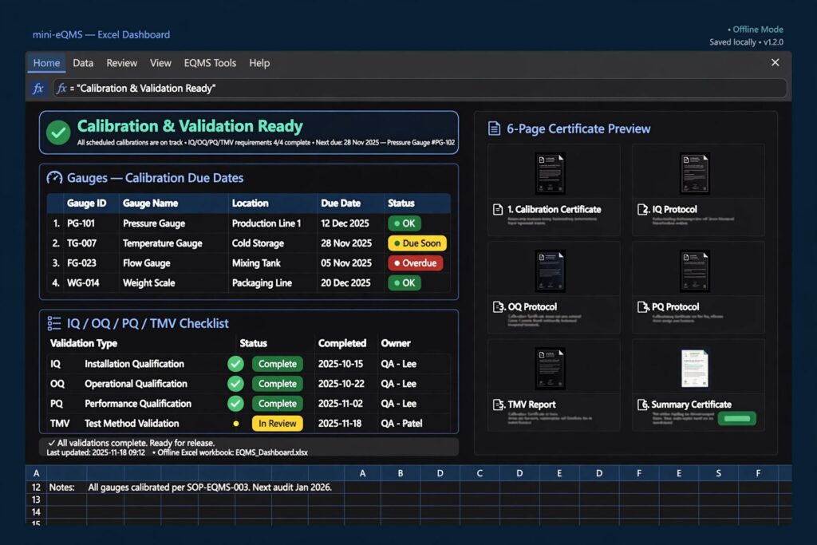Click the checklist icon beside IQ / OQ / PQ / TMV
The height and width of the screenshot is (545, 817).
tap(54, 323)
